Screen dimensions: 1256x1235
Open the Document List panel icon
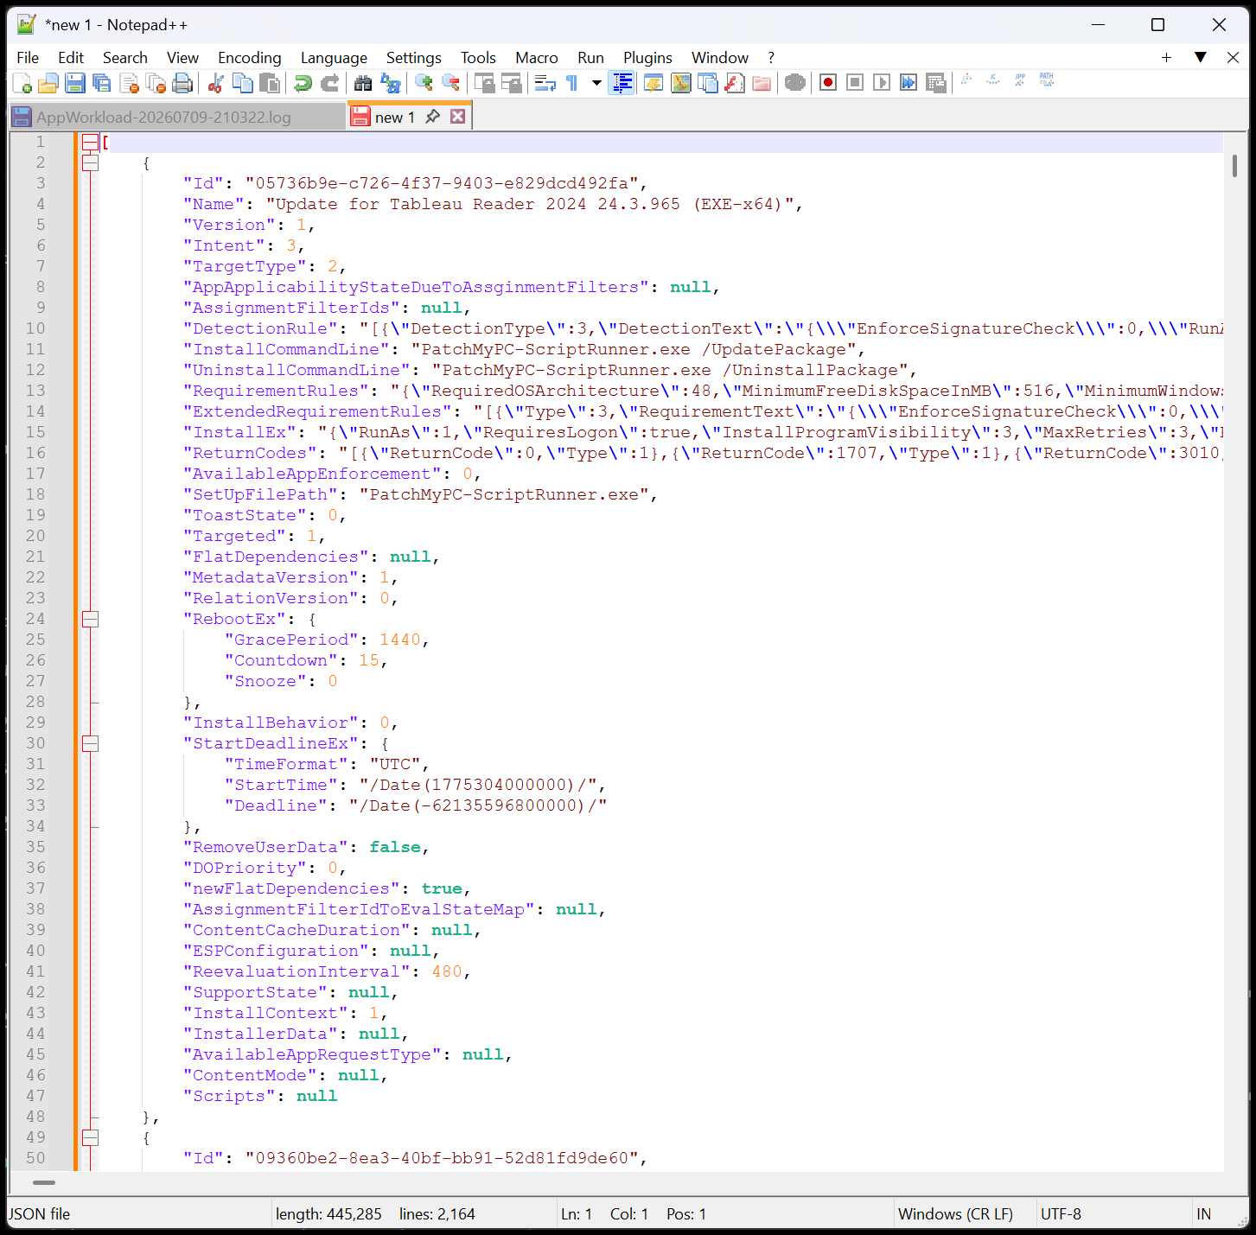(x=708, y=83)
